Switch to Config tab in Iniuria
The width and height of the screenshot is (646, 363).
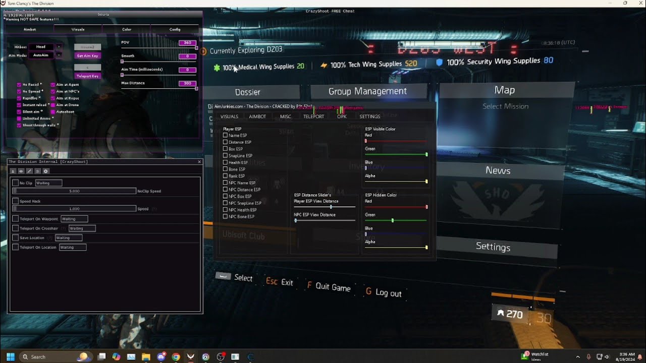click(x=175, y=29)
